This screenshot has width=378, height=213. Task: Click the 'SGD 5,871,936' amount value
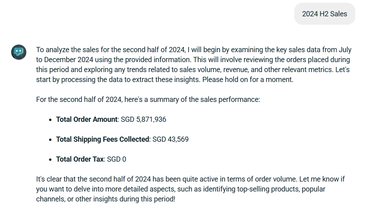coord(144,119)
